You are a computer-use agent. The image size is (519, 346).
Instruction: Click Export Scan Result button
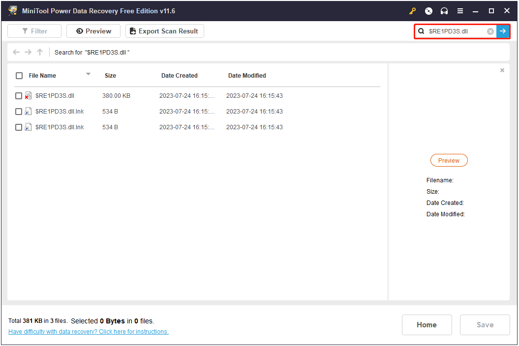click(x=164, y=31)
